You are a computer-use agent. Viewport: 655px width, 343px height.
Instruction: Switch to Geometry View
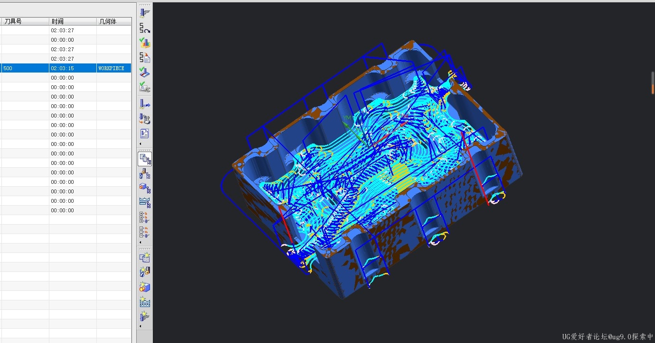[145, 189]
